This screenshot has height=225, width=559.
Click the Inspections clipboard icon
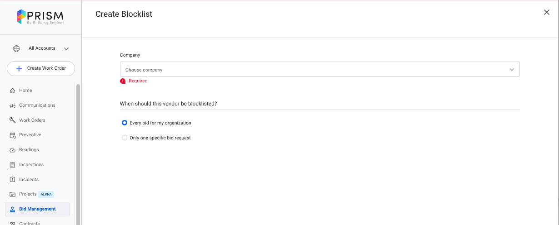pos(13,165)
